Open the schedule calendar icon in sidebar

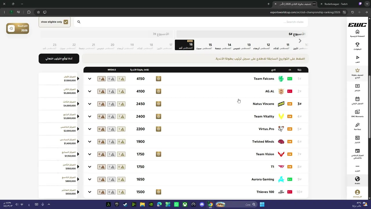357,99
